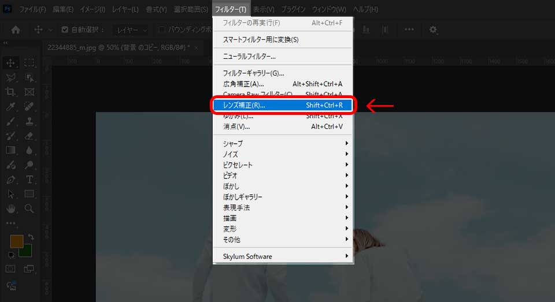Set the background color swatch
The image size is (555, 302).
point(27,252)
